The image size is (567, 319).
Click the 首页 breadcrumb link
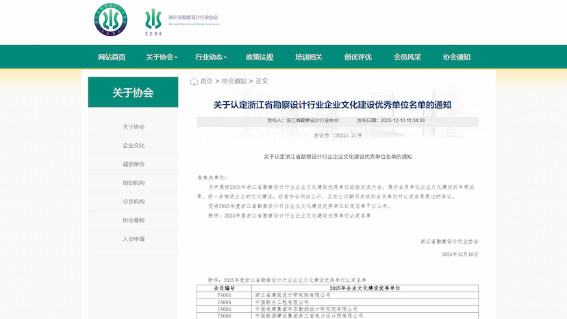click(x=207, y=81)
